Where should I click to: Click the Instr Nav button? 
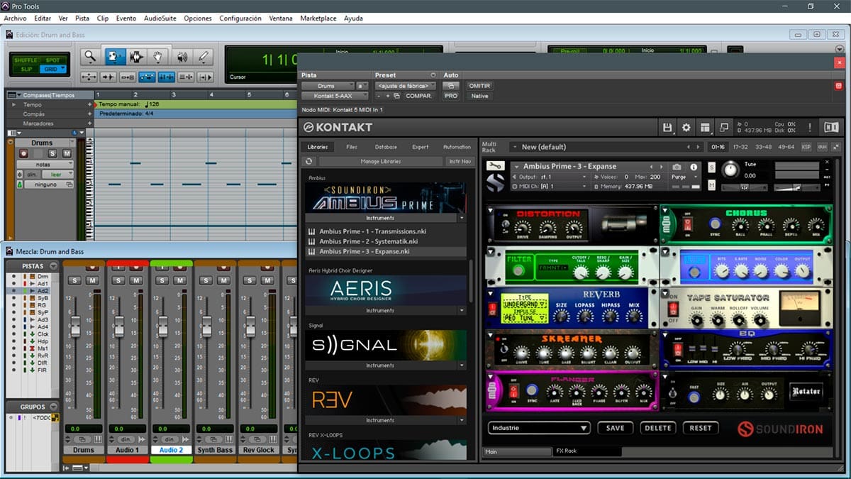(460, 161)
